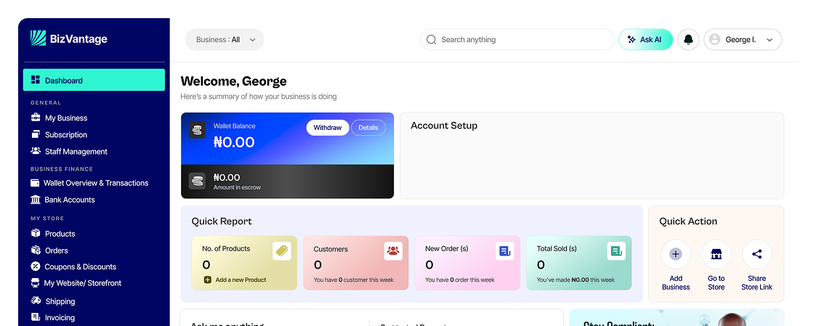Screen dimensions: 816x326
Task: Open Dashboard in the sidebar
Action: (94, 81)
